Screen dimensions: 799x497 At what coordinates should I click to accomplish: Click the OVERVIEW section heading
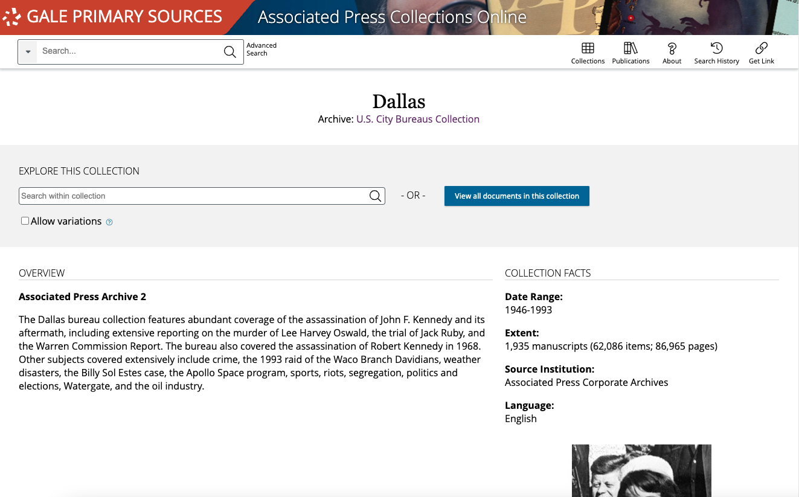(x=42, y=273)
